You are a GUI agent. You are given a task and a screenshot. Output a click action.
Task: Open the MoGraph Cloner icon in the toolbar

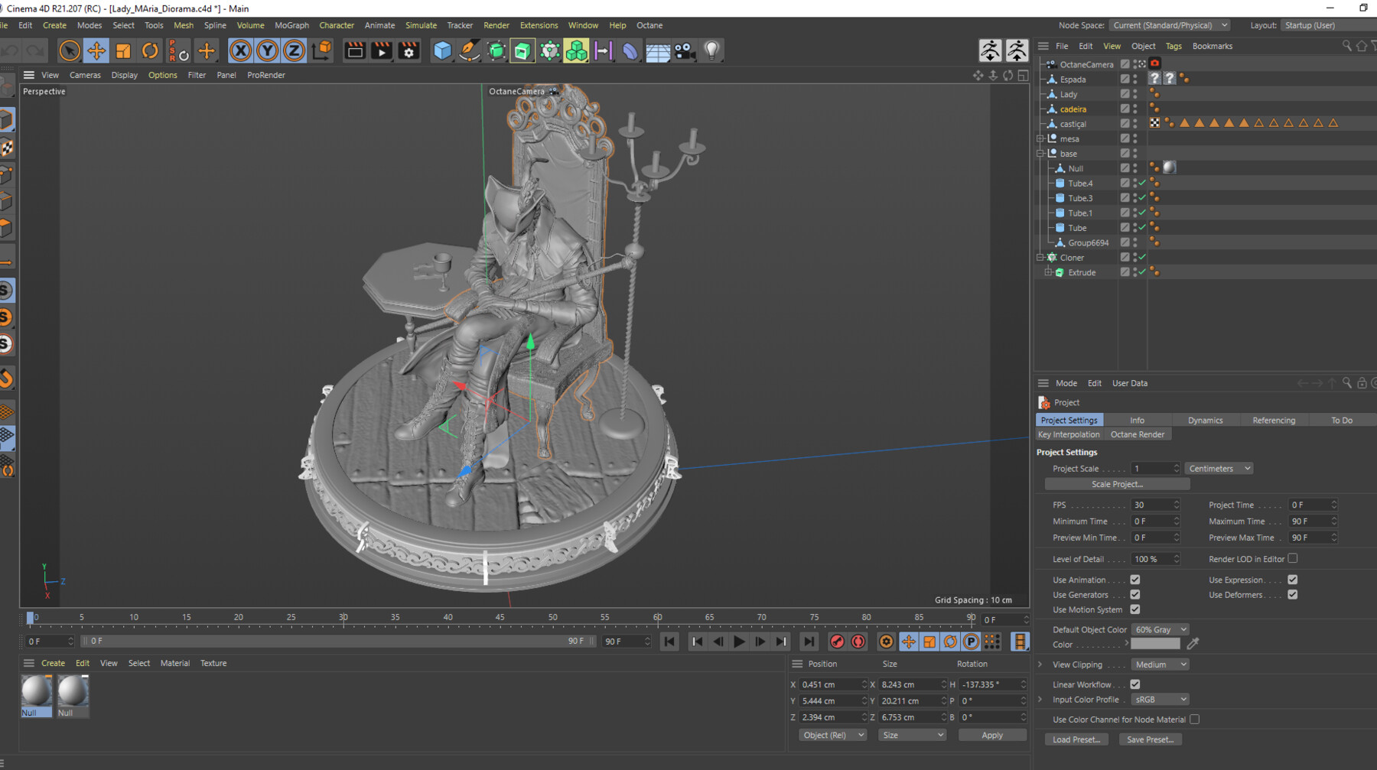578,50
